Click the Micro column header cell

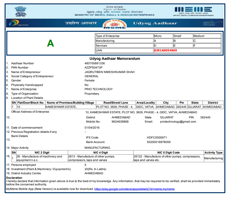[163, 36]
